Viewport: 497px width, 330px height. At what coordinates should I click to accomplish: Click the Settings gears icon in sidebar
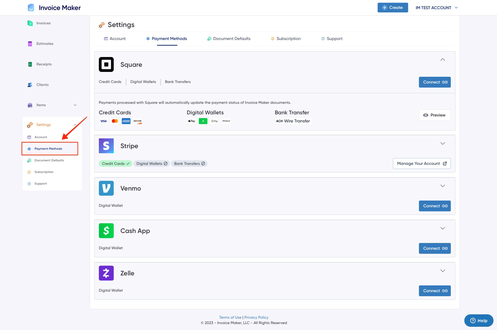click(30, 125)
